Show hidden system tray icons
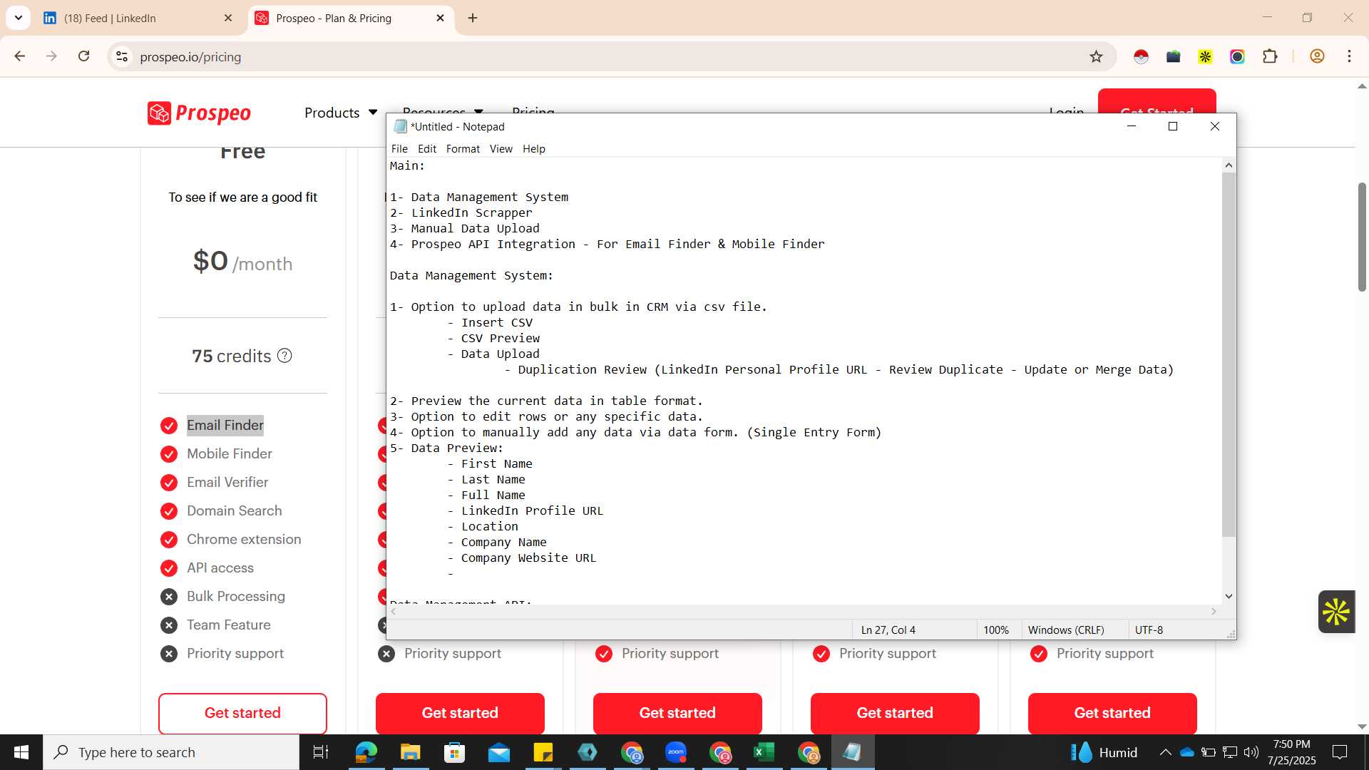 [1165, 752]
